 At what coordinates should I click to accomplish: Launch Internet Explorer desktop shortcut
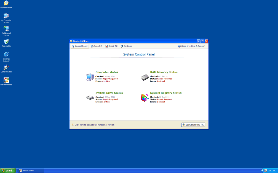coord(6,54)
